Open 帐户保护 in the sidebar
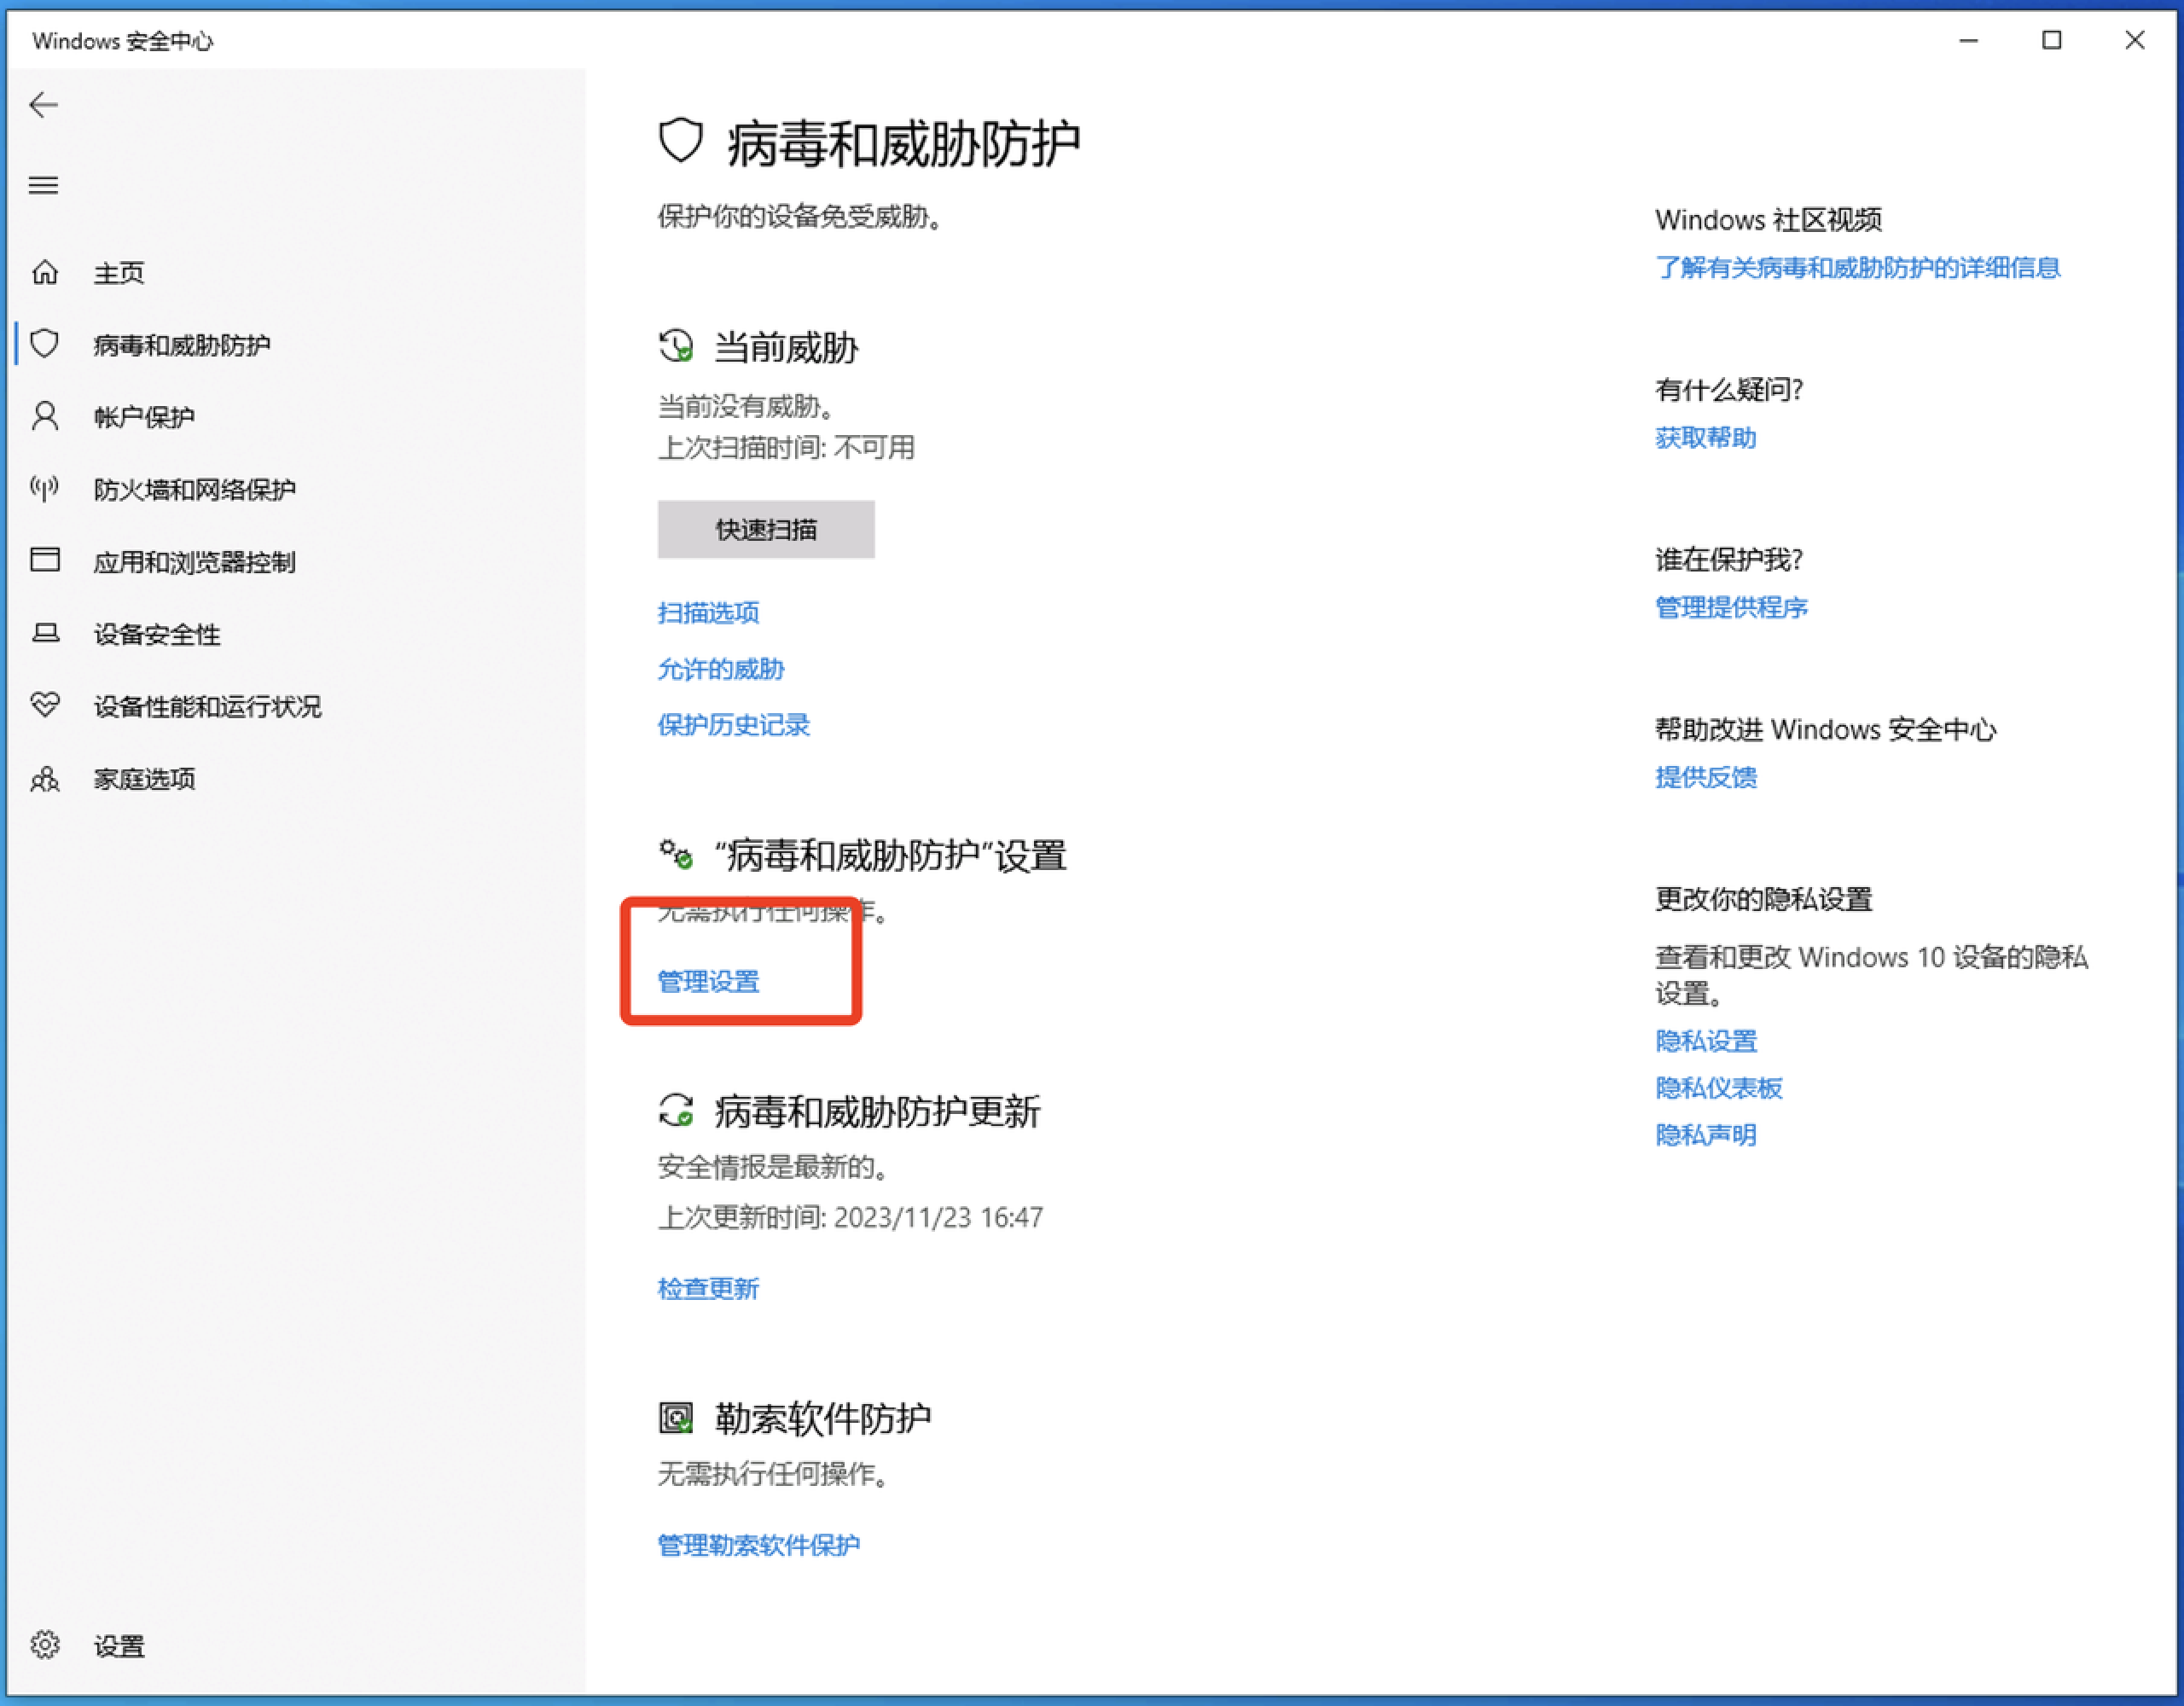 point(144,417)
